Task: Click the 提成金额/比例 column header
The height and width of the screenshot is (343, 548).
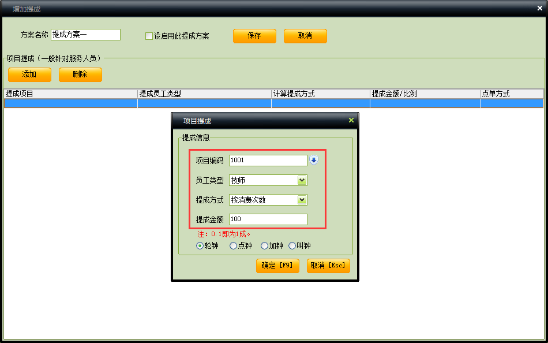Action: click(x=425, y=94)
